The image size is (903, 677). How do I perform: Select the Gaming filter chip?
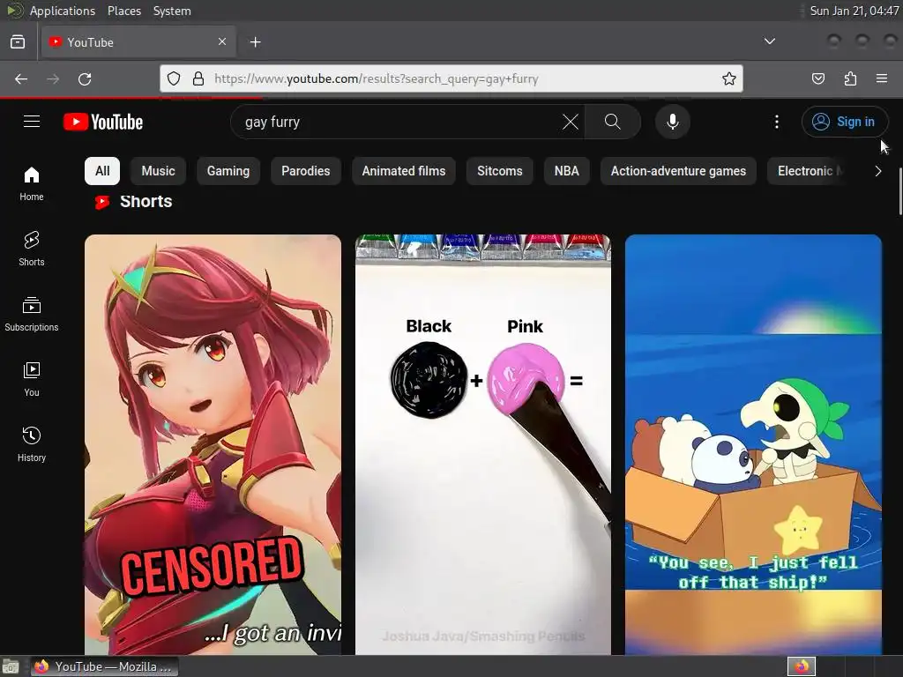tap(228, 171)
